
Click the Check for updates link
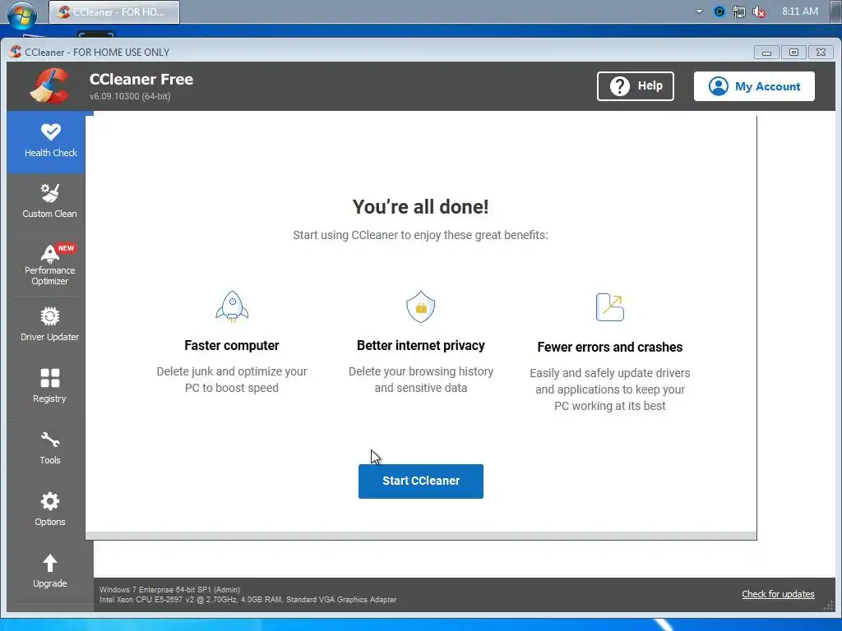tap(778, 594)
